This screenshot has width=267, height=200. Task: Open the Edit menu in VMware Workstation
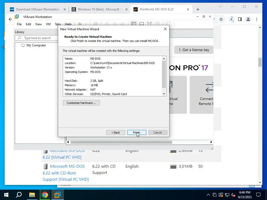tap(28, 24)
